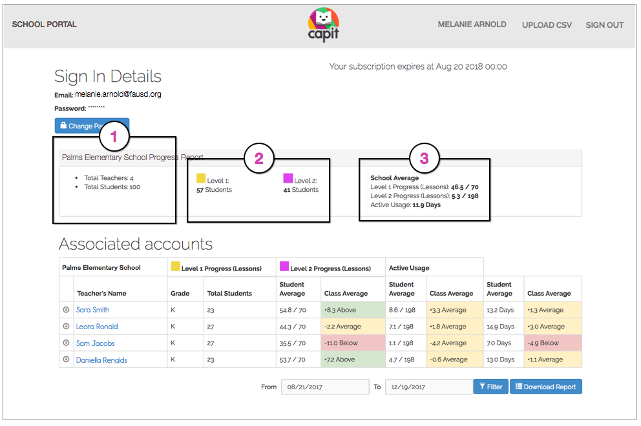
Task: Click the download icon on Leora Ronald's row
Action: pyautogui.click(x=67, y=327)
